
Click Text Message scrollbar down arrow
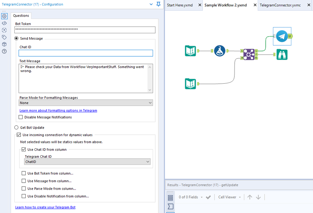(150, 90)
